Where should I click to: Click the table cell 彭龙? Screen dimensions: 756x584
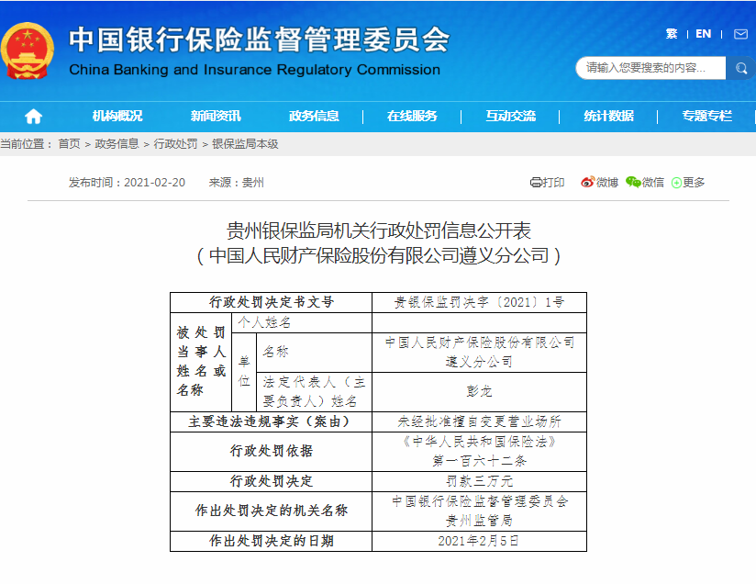coord(479,391)
